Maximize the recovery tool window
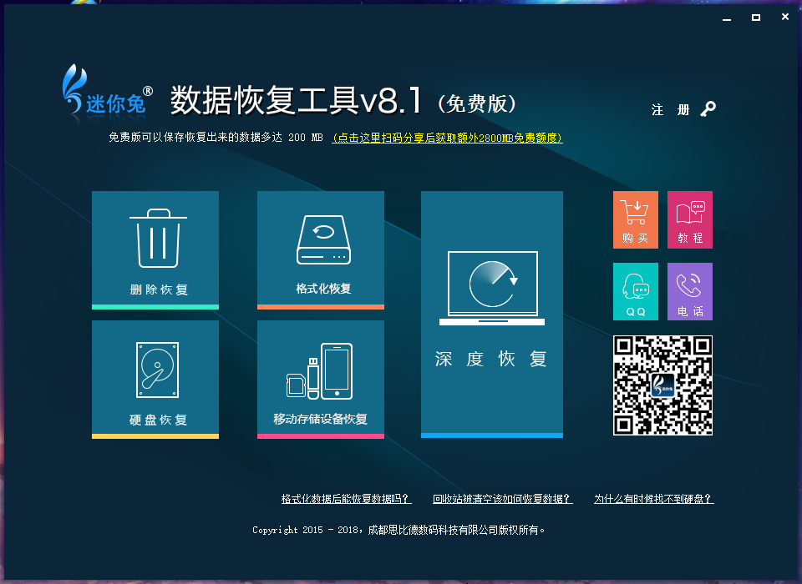The width and height of the screenshot is (802, 584). (756, 17)
